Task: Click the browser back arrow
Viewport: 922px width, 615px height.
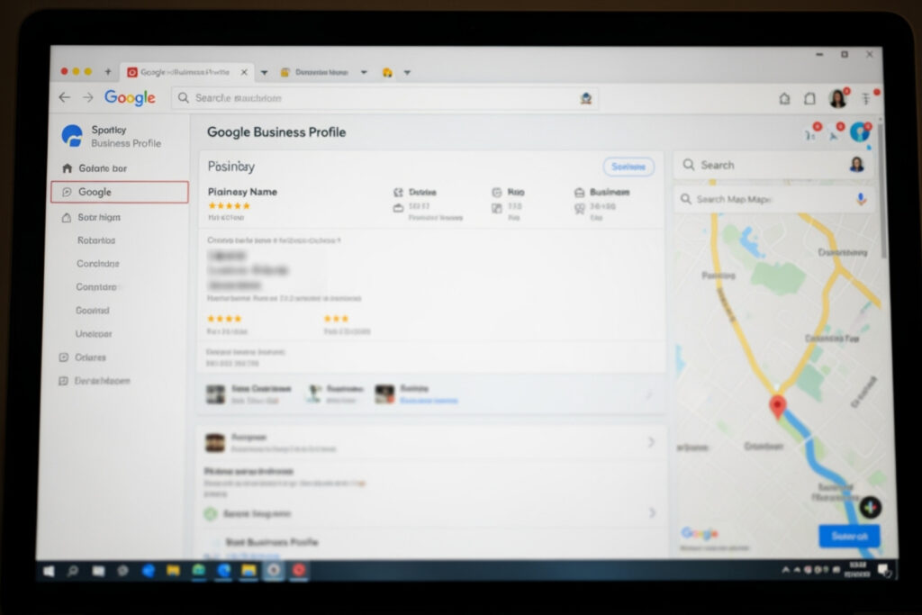Action: click(x=64, y=97)
